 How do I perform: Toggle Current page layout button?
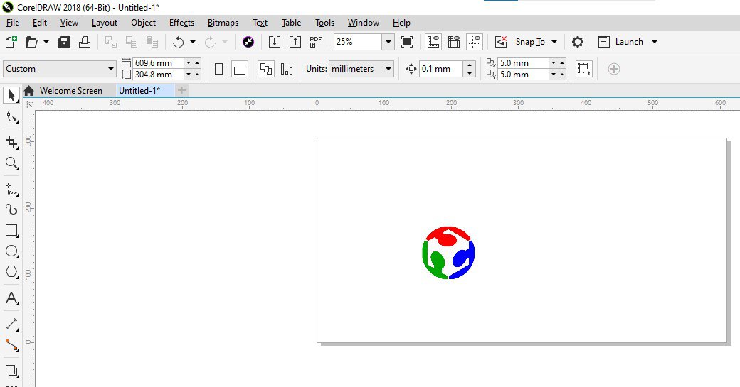[287, 69]
